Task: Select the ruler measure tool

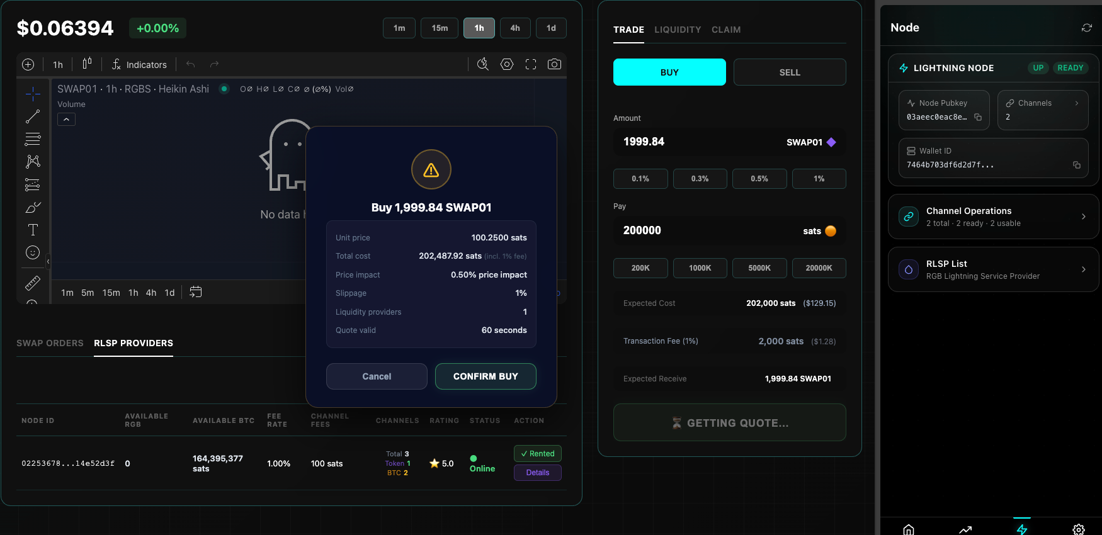Action: tap(33, 283)
